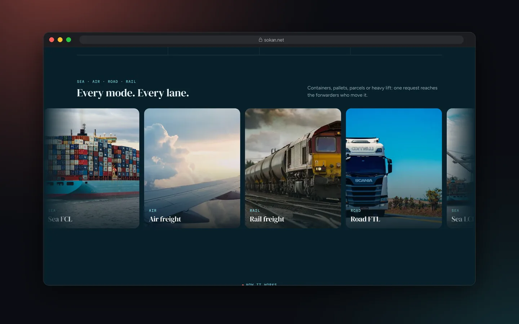Click the "SEA · AIR · ROAD · RAIL" label
The image size is (519, 324).
tap(106, 82)
